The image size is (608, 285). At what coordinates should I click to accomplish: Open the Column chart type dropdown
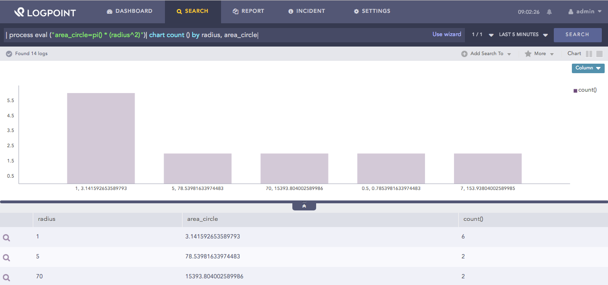[588, 68]
